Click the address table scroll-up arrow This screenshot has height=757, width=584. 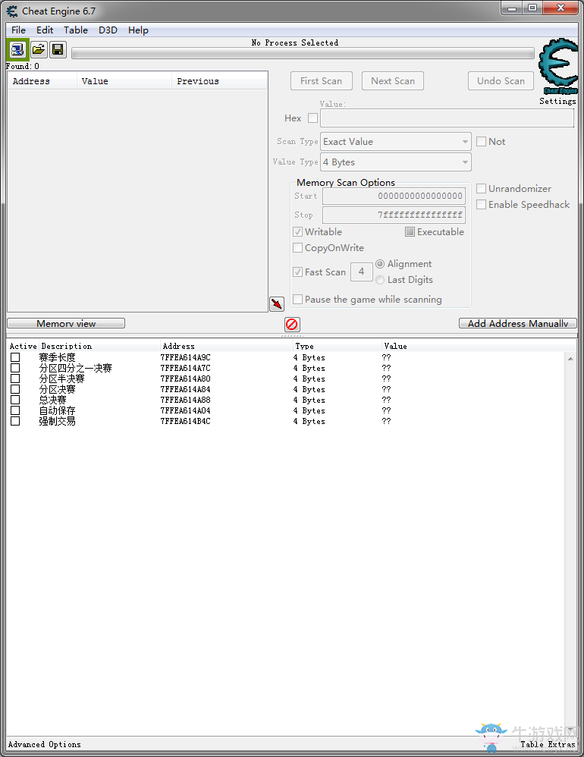(570, 359)
